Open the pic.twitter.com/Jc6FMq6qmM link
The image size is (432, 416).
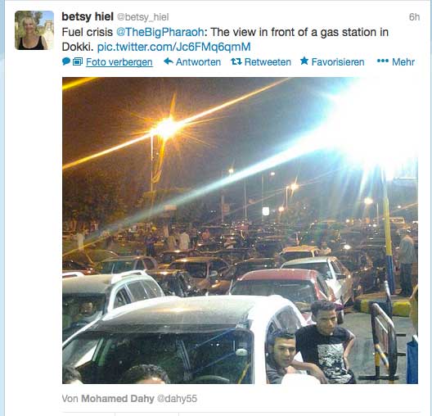tap(173, 47)
